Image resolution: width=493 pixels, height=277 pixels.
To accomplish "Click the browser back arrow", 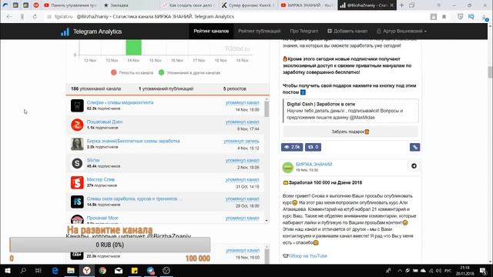I will click(x=8, y=17).
